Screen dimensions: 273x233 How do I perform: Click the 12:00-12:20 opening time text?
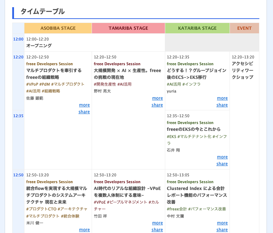point(37,39)
